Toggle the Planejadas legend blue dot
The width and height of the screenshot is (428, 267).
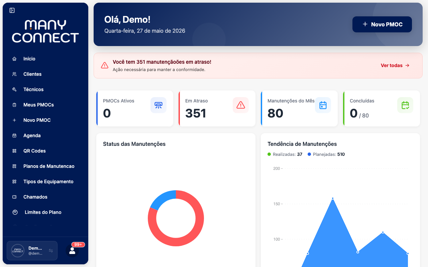[x=309, y=154]
